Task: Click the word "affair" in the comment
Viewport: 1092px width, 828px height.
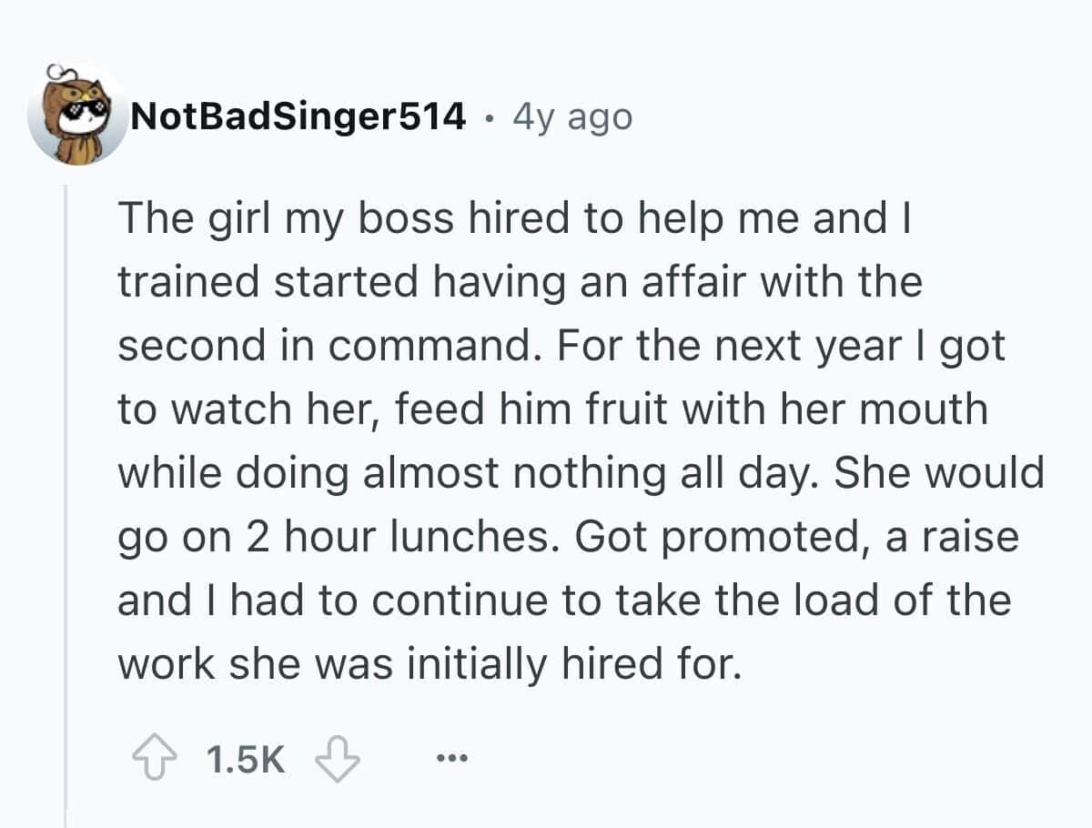Action: click(x=703, y=282)
